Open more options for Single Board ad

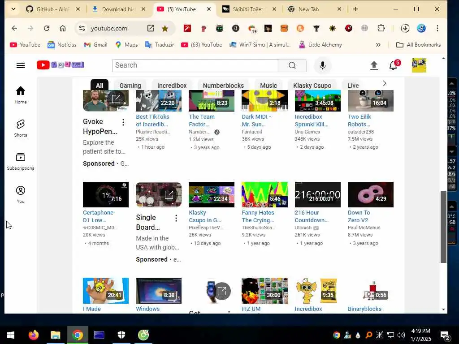(x=176, y=218)
